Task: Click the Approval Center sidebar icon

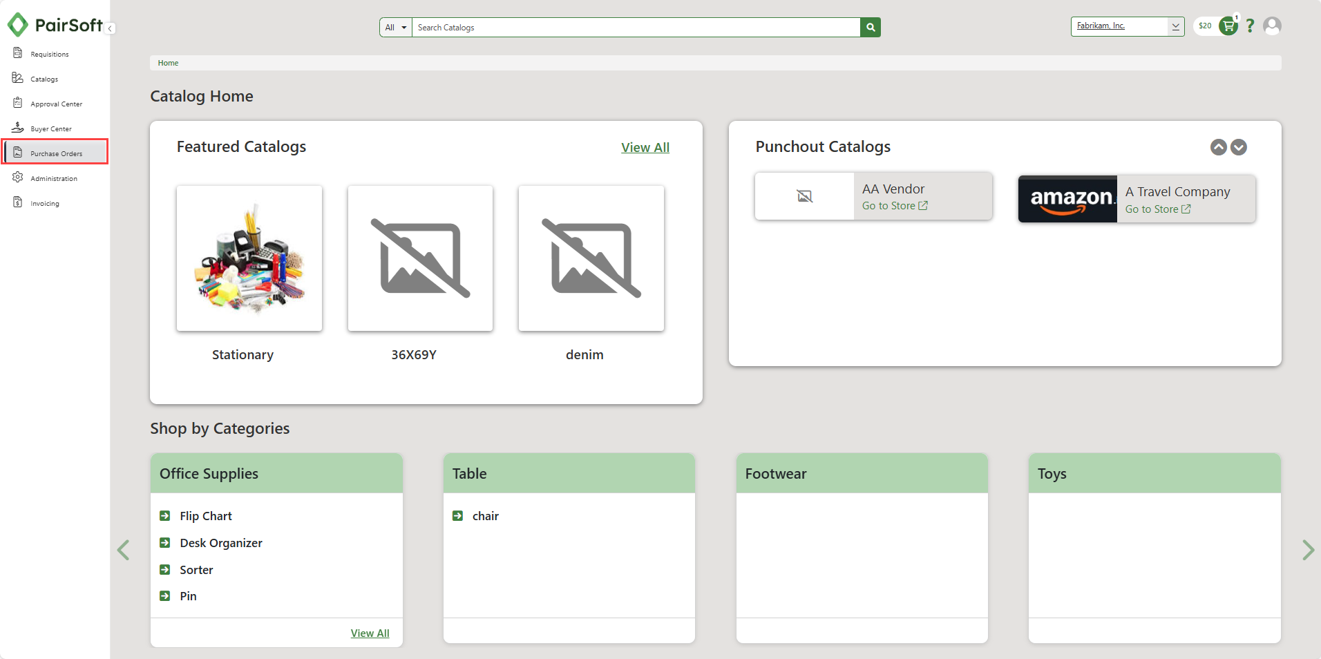Action: pyautogui.click(x=18, y=103)
